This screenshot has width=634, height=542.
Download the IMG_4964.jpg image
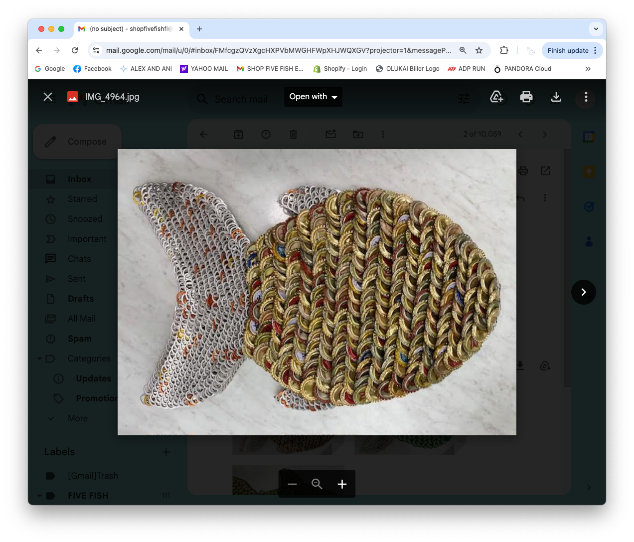556,97
